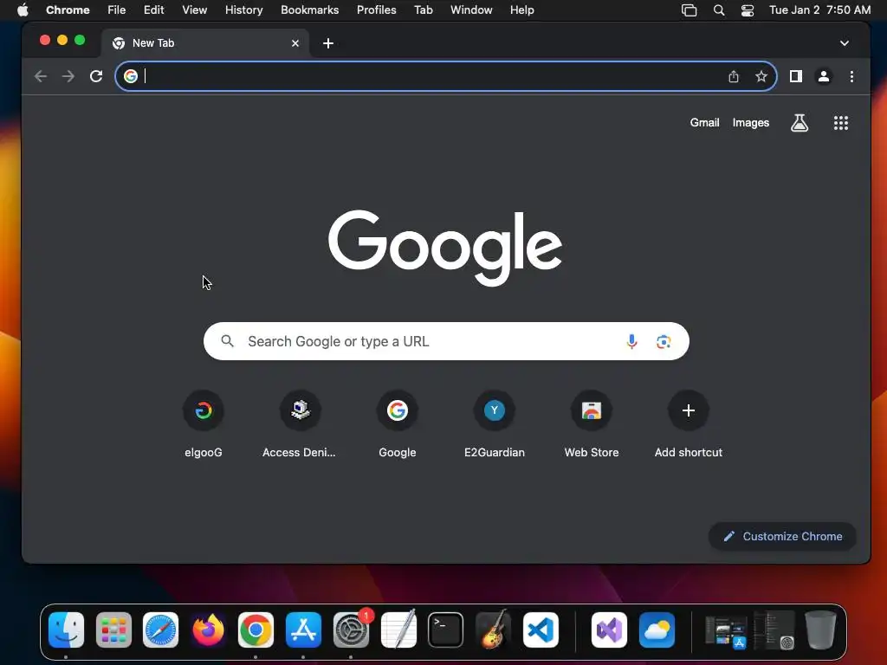
Task: Click the browser forward arrow
Action: point(68,76)
